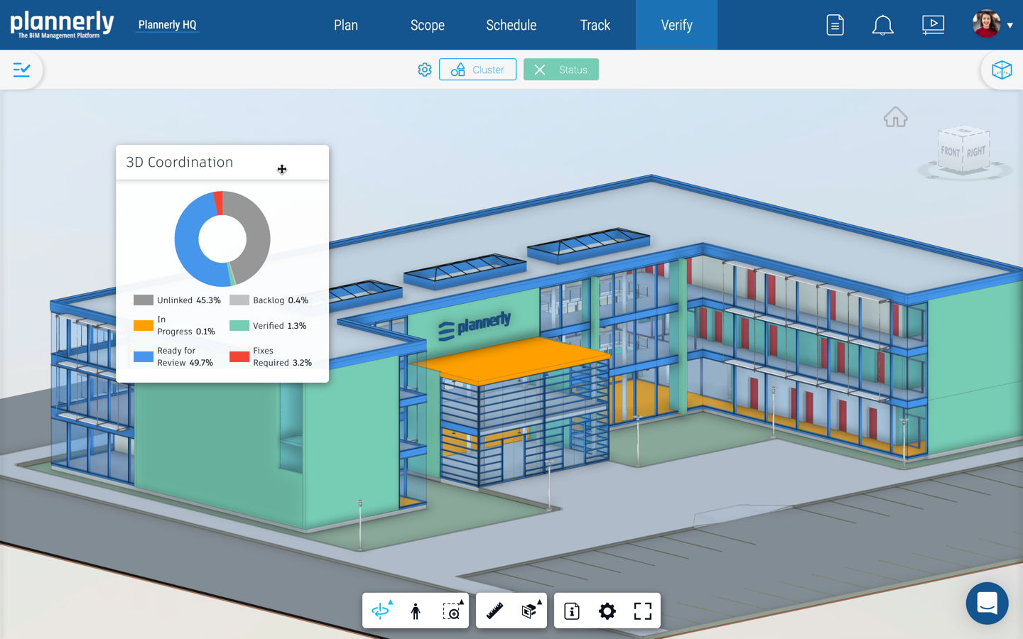This screenshot has height=639, width=1023.
Task: Click the Unlinked gray legend swatch
Action: click(x=144, y=300)
